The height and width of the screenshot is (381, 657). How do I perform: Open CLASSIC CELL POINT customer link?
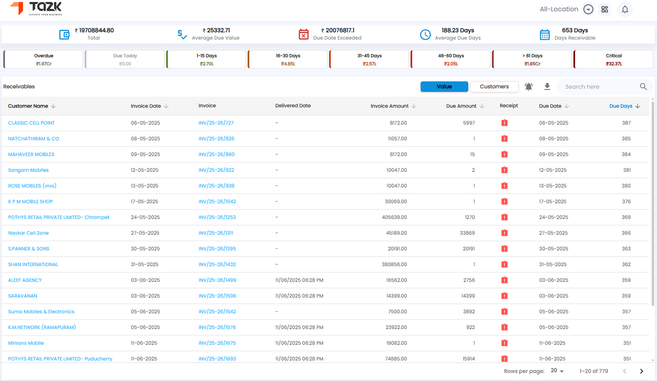pos(31,123)
